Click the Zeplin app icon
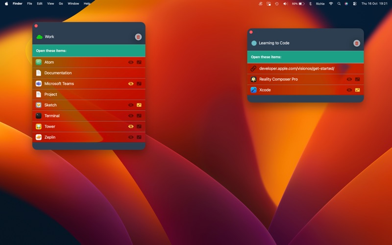The image size is (392, 245). tap(39, 137)
